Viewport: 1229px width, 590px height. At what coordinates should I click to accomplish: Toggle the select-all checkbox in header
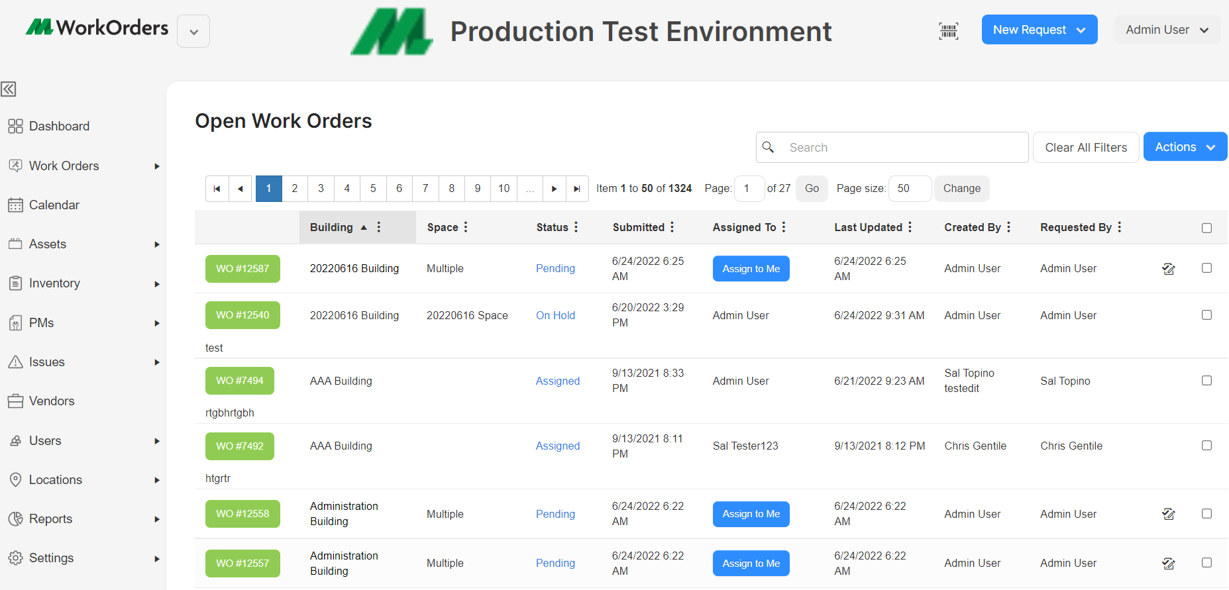1206,228
